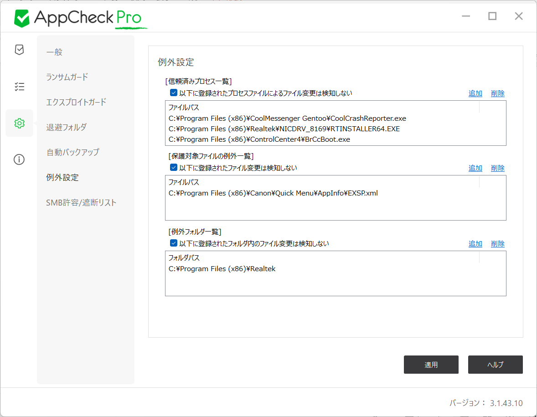Open the 一般 settings page
The image size is (537, 417).
(x=54, y=52)
